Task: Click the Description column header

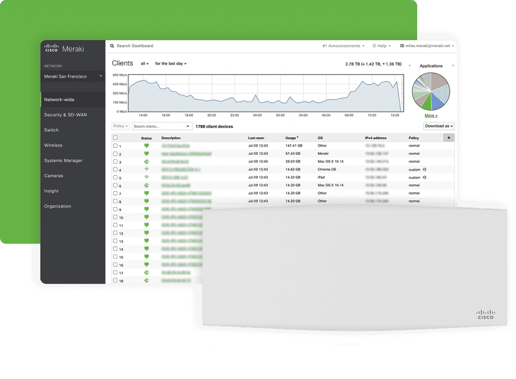Action: tap(171, 138)
